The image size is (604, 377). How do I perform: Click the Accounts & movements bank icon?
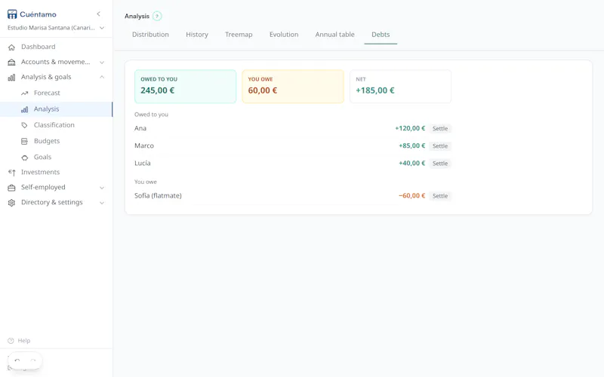[x=11, y=62]
